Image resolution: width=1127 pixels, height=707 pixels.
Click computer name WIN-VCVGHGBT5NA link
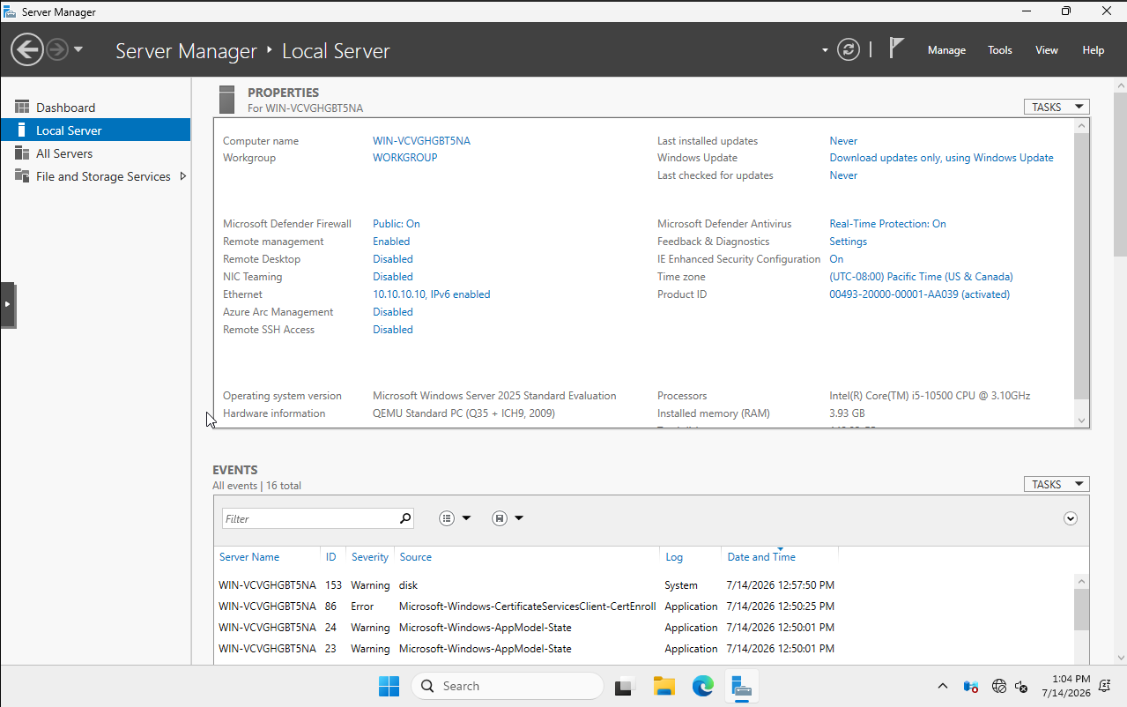coord(421,141)
